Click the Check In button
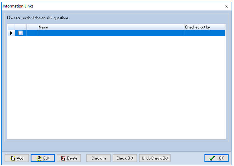This screenshot has height=166, width=234. point(98,158)
